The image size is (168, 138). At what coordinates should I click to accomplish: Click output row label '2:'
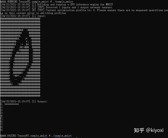click(x=2, y=110)
